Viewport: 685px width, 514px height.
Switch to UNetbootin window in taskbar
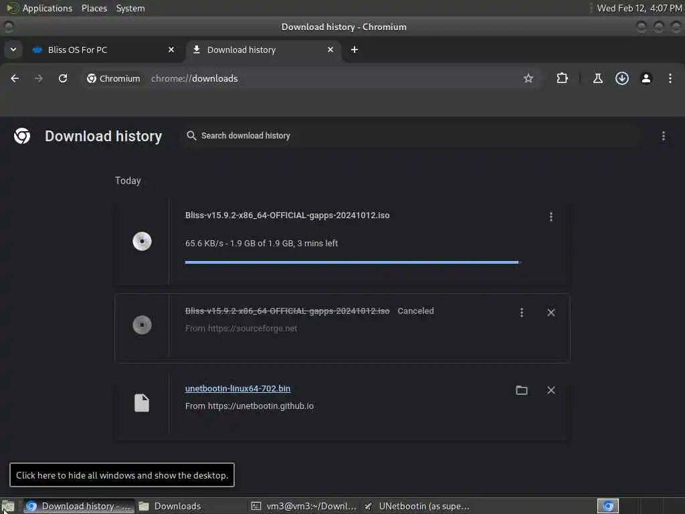416,506
